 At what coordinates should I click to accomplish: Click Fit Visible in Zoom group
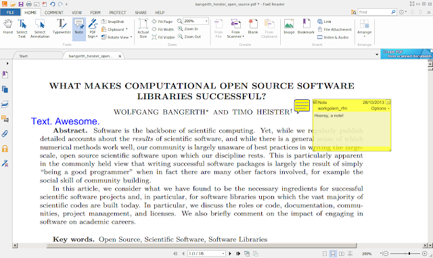click(x=163, y=37)
